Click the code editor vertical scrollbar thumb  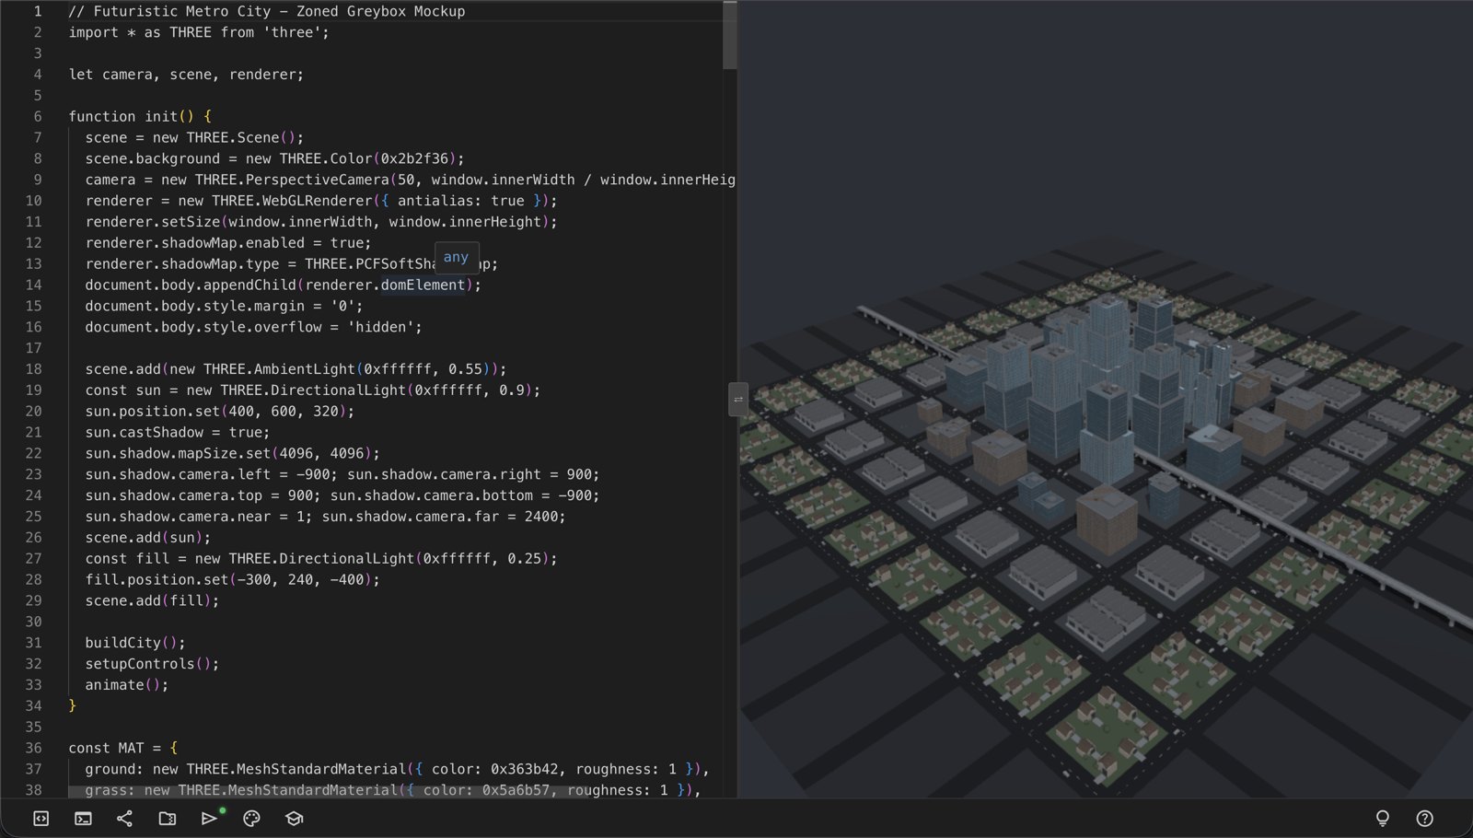point(730,35)
